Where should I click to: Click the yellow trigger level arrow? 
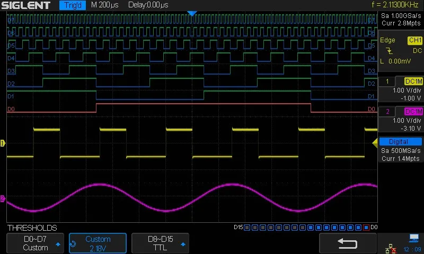pyautogui.click(x=375, y=143)
